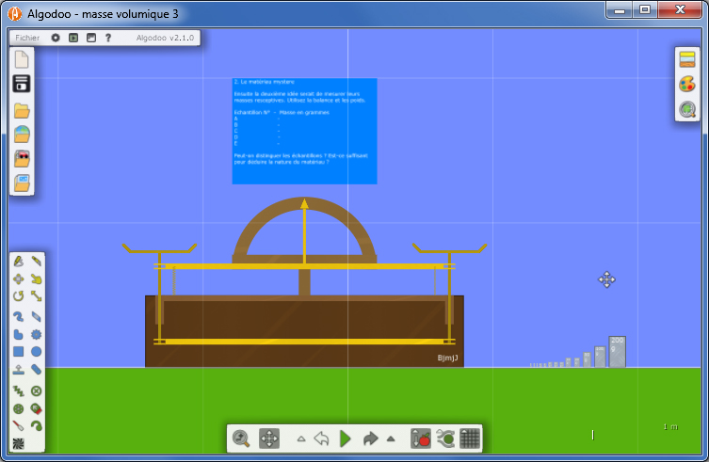Toggle air friction in the bottom toolbar
Viewport: 709px width, 462px height.
[x=445, y=438]
